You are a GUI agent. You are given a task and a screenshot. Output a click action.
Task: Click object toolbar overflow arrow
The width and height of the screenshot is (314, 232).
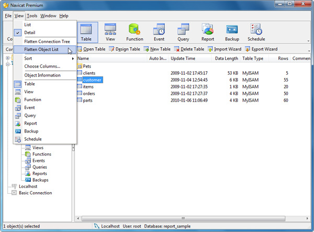click(309, 51)
